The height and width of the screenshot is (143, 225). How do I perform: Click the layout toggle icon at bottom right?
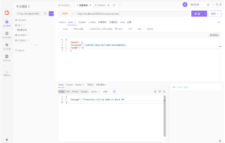click(x=220, y=141)
